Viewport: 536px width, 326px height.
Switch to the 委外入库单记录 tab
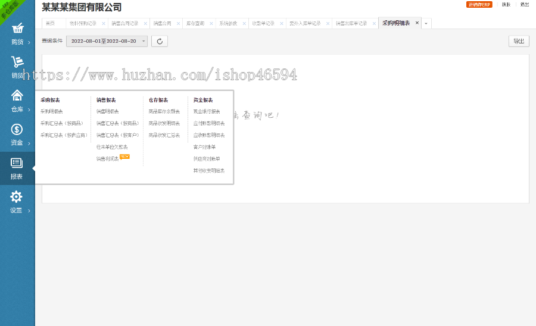[x=305, y=24]
